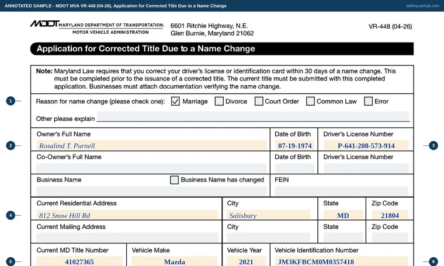
Task: Click the text Glen Burnie, Maryland 21062
Action: click(x=212, y=33)
